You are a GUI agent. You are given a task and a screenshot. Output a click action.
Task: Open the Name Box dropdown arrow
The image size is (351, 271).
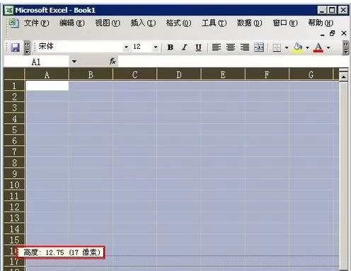[x=74, y=62]
